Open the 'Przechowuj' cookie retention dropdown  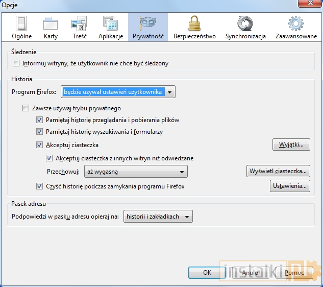point(136,172)
